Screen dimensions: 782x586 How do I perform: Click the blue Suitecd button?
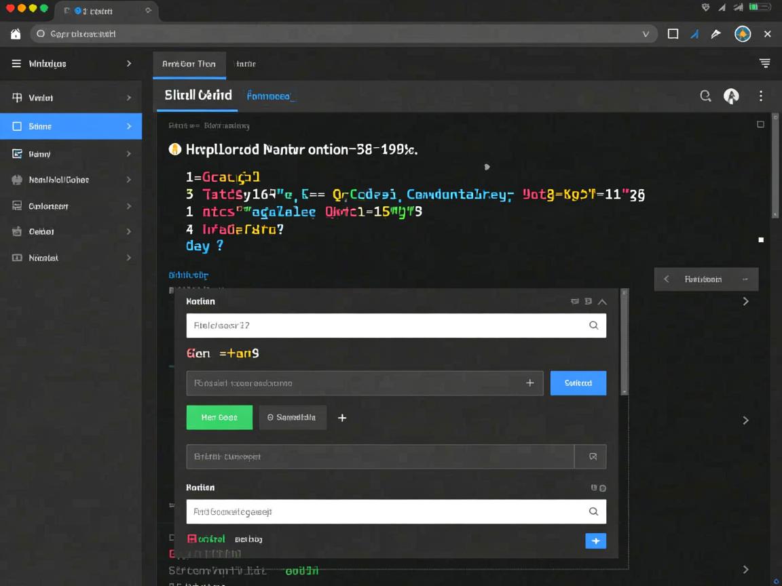pos(578,383)
